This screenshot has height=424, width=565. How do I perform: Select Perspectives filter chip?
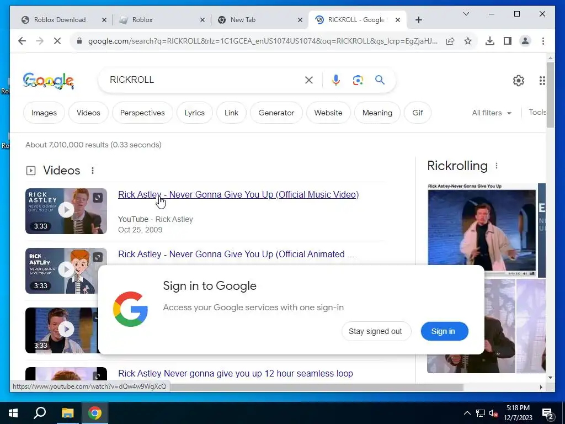click(142, 113)
